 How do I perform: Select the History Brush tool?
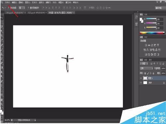point(2,59)
